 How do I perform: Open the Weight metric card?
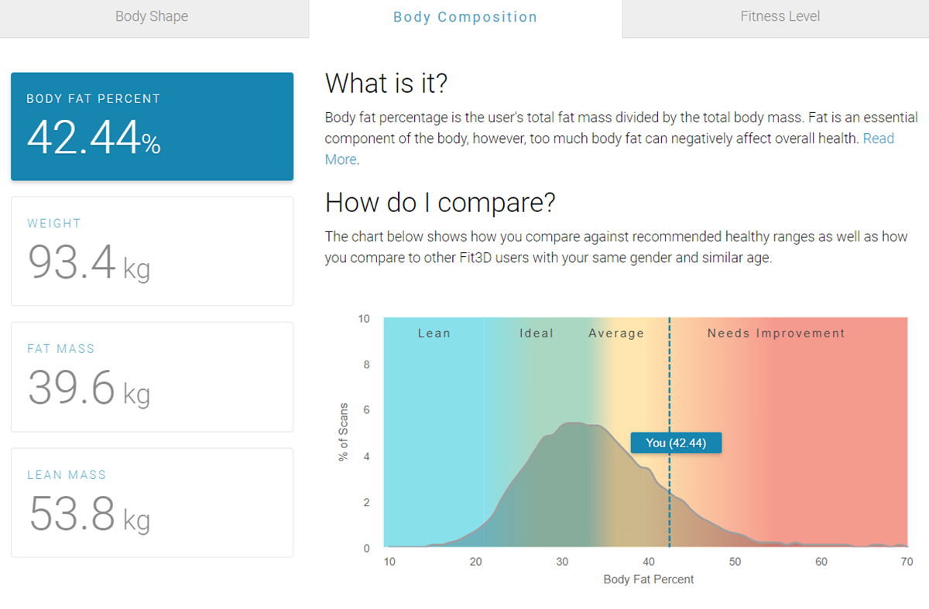[x=152, y=251]
